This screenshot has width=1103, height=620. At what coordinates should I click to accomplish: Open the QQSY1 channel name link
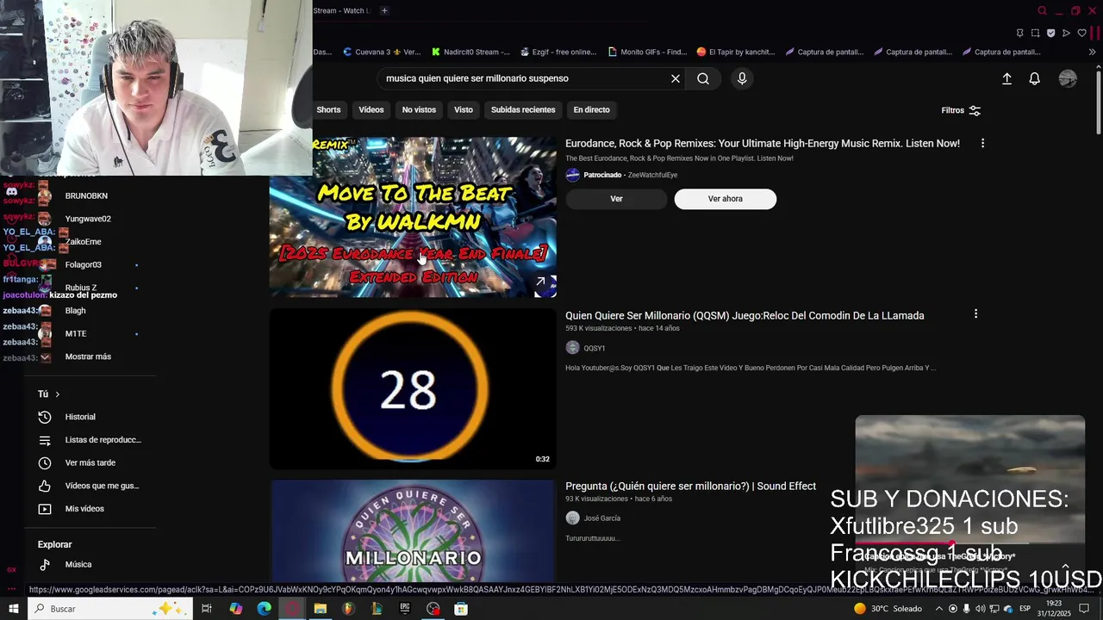595,348
